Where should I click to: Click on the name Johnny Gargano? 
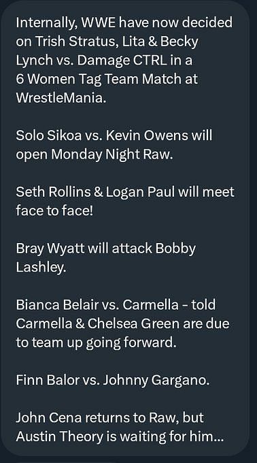[156, 381]
